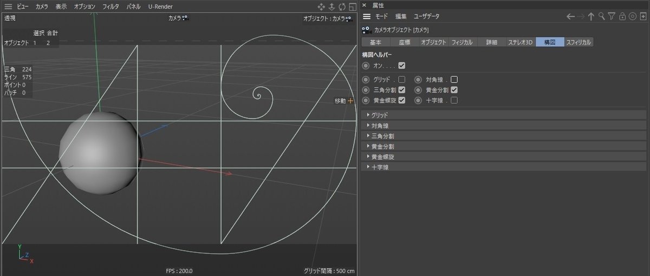Toggle the lock element icon
Image resolution: width=650 pixels, height=276 pixels.
[622, 17]
